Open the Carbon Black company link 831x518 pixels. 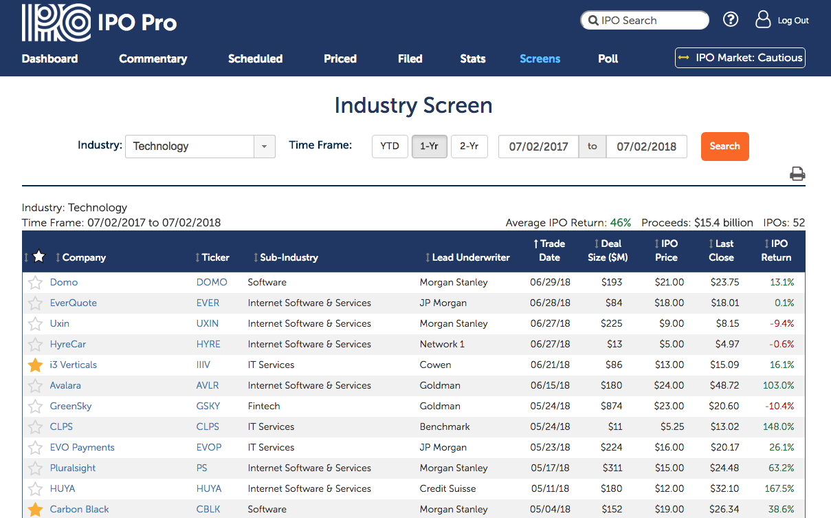click(80, 509)
